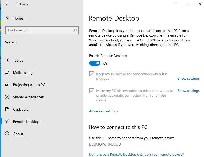204x157 pixels.
Task: Maximize the Settings window
Action: [x=188, y=4]
